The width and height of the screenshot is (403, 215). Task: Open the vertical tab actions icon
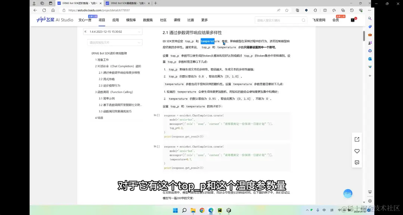51,3
